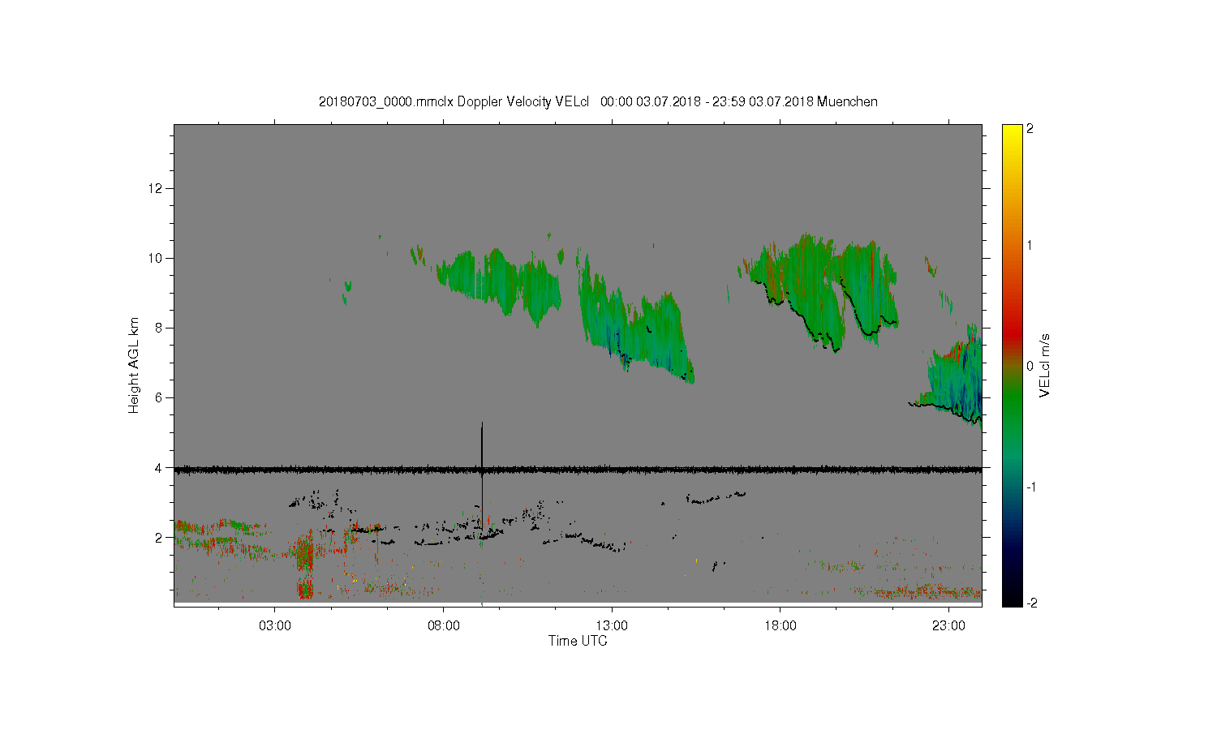Click the height label '8'
Screen dimensions: 1217x730
click(x=160, y=328)
